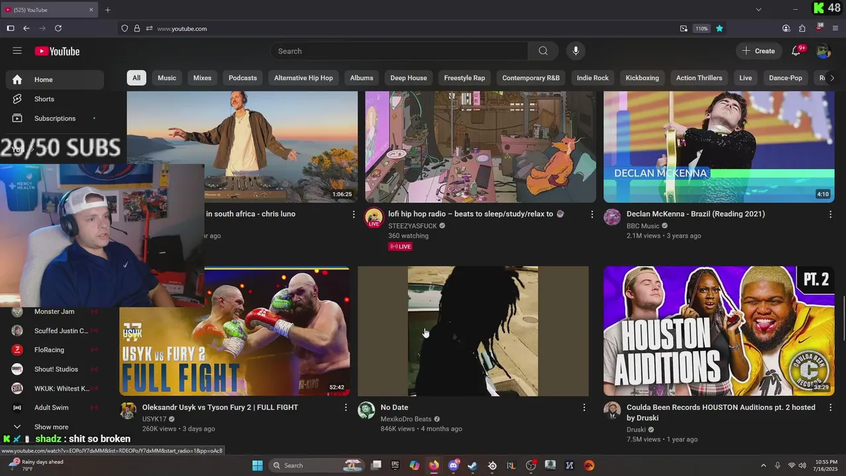Click the search magnifier button

[543, 51]
